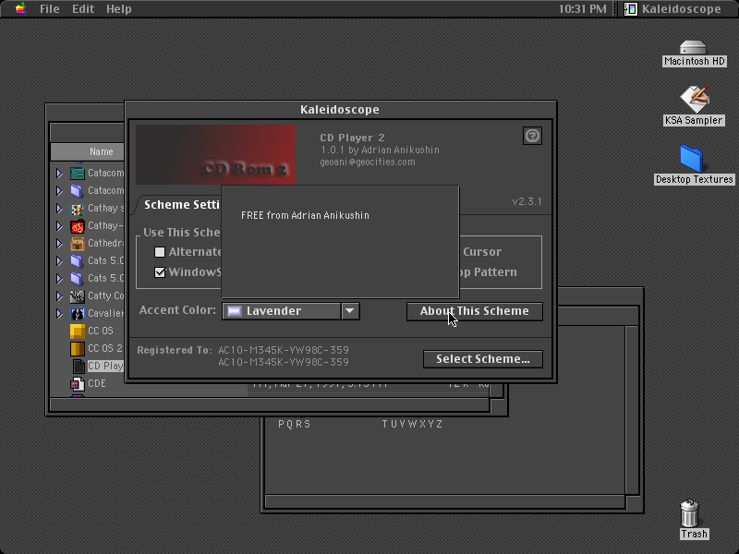Open the Lavender Accent Color dropdown
Viewport: 739px width, 554px height.
291,311
